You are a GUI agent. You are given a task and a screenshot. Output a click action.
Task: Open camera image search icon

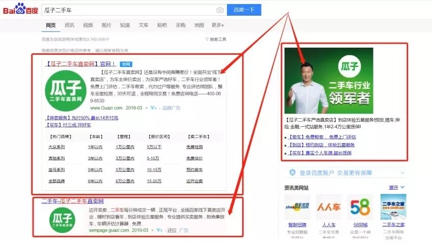pos(220,10)
